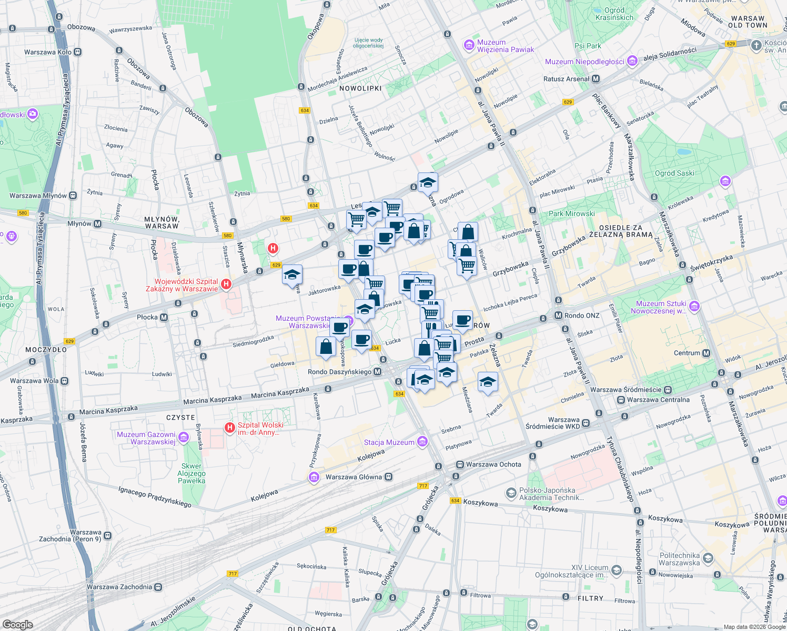Image resolution: width=787 pixels, height=631 pixels.
Task: Click the Muzeum Niepodległości label
Action: (x=586, y=61)
